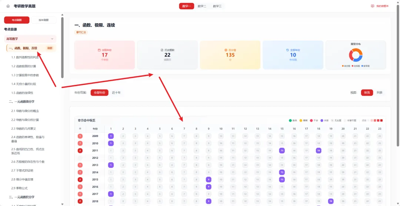The width and height of the screenshot is (400, 206).
Task: Click document icon in 历史题数 card
Action: [162, 50]
